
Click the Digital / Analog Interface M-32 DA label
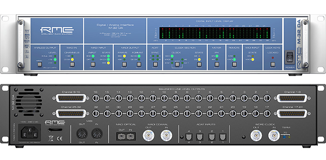115,26
